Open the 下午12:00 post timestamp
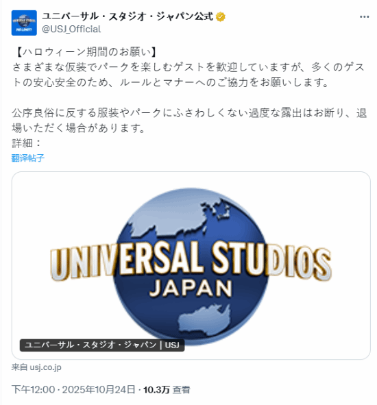377x405 pixels. [x=34, y=389]
